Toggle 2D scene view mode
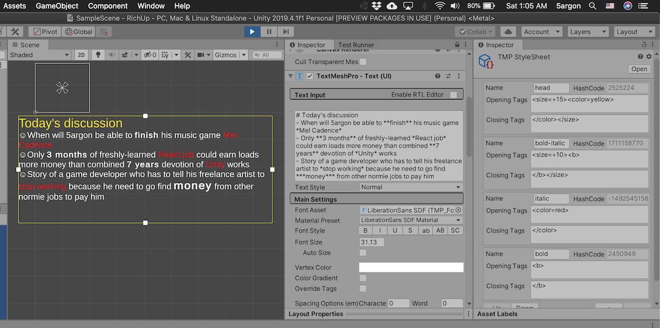This screenshot has height=328, width=660. click(x=81, y=55)
